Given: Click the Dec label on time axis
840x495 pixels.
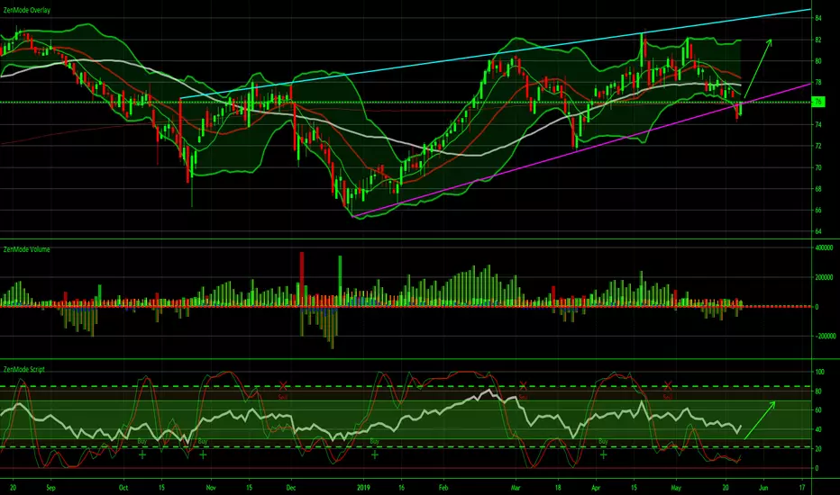Looking at the screenshot, I should tap(291, 488).
